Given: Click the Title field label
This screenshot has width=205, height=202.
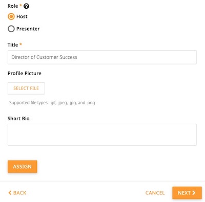Looking at the screenshot, I should click(13, 45).
